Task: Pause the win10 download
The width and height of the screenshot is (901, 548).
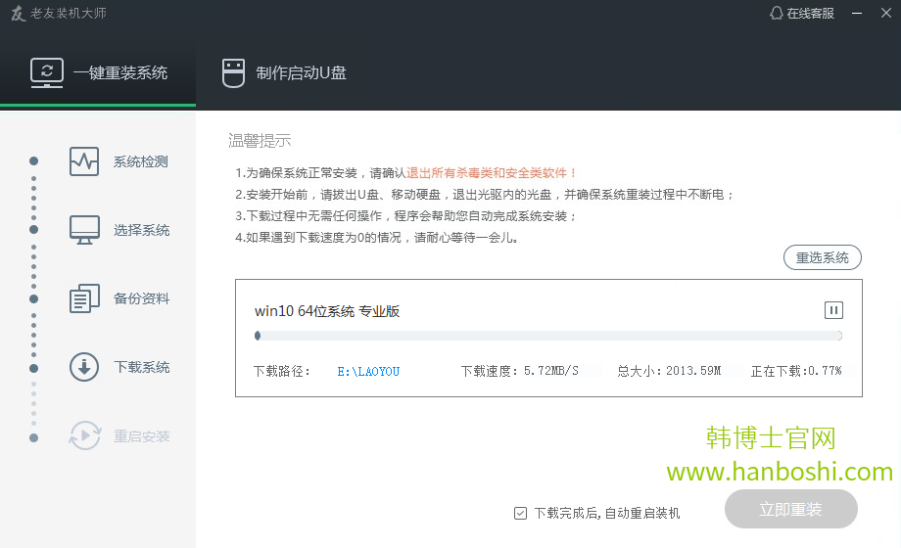Action: coord(833,310)
